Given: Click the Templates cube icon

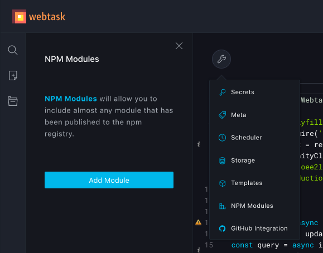Looking at the screenshot, I should (x=222, y=183).
